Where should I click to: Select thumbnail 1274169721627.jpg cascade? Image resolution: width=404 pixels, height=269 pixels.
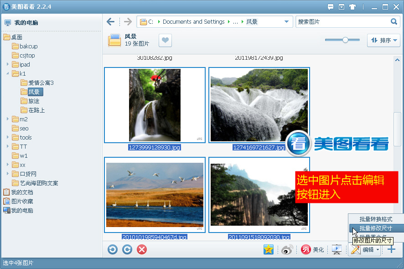click(259, 105)
